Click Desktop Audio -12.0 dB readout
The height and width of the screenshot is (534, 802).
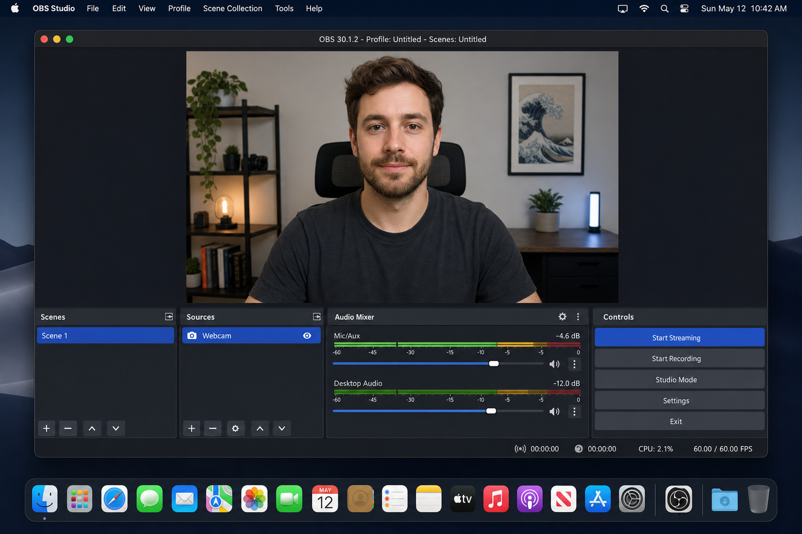point(567,383)
